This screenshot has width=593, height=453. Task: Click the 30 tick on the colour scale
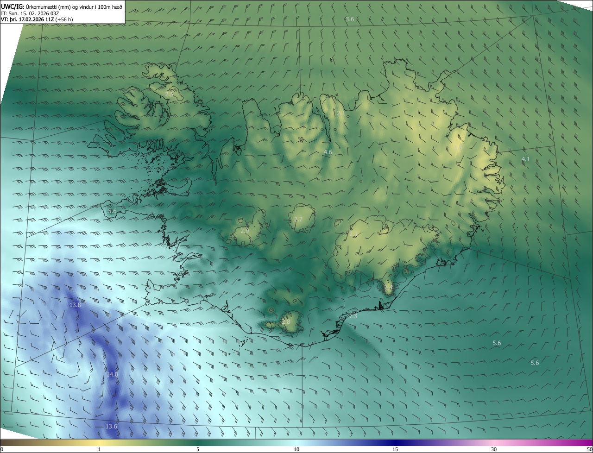494,449
